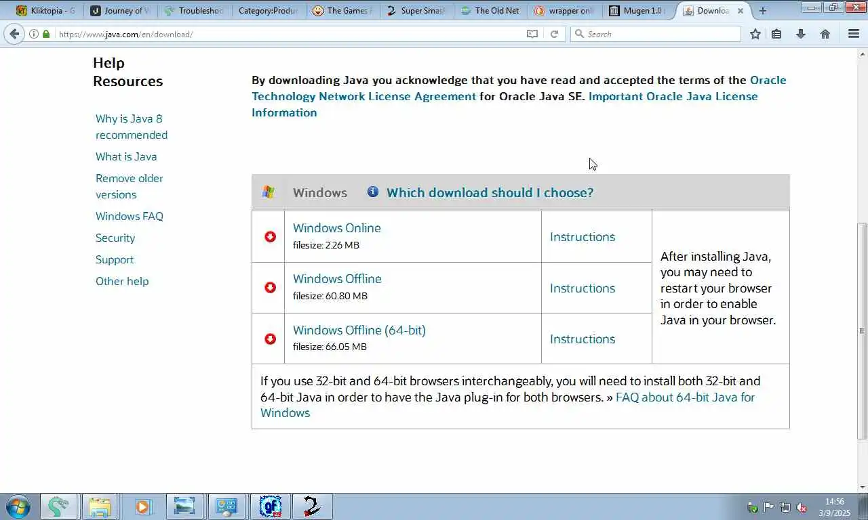Click the browser back arrow button
The image size is (868, 520).
click(x=14, y=34)
